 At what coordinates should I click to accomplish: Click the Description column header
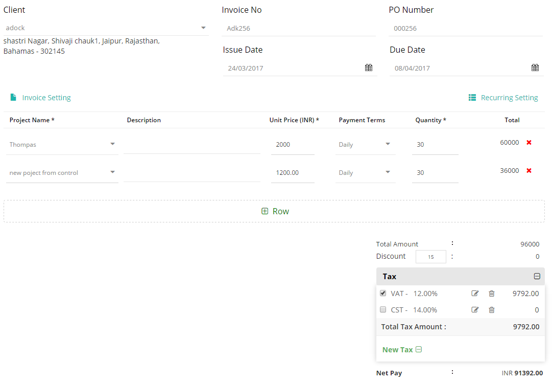pyautogui.click(x=143, y=120)
